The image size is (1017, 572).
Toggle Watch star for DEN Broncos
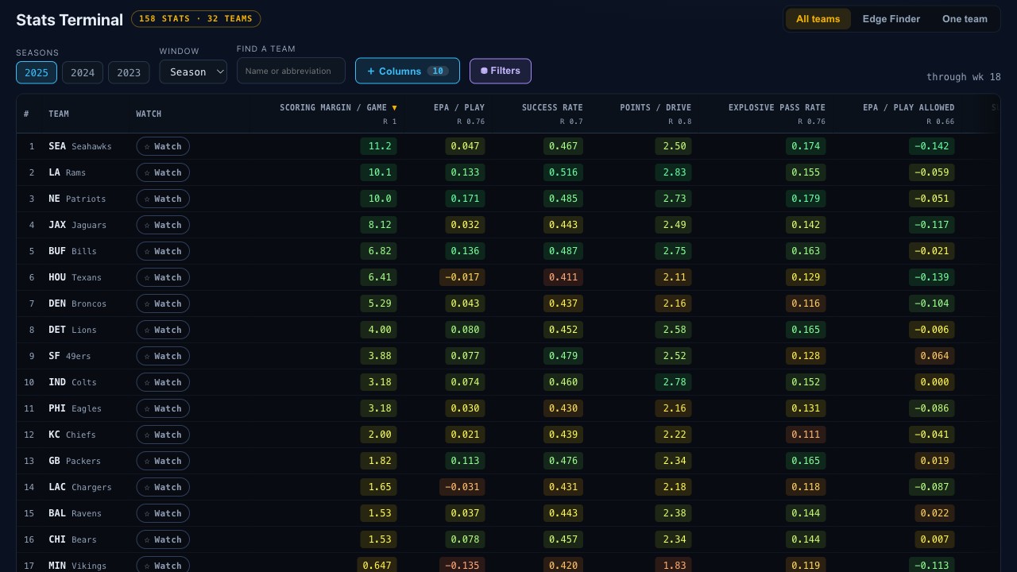[163, 303]
